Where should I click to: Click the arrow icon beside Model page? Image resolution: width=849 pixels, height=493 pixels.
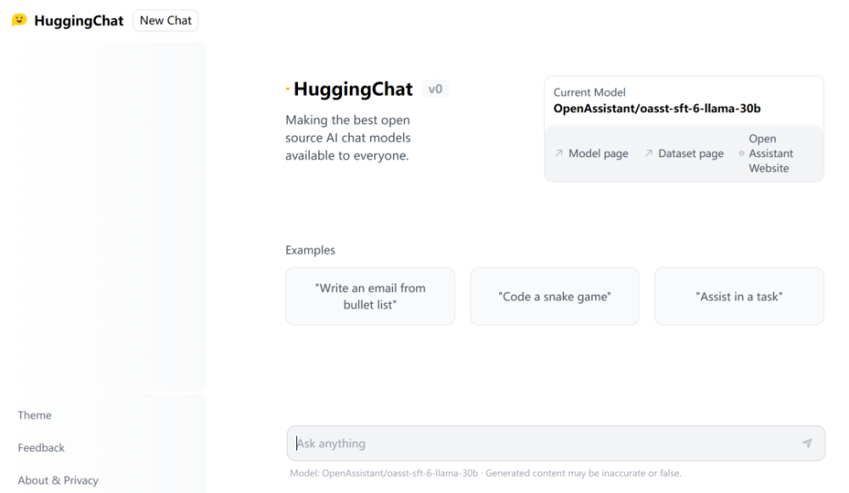pyautogui.click(x=559, y=154)
